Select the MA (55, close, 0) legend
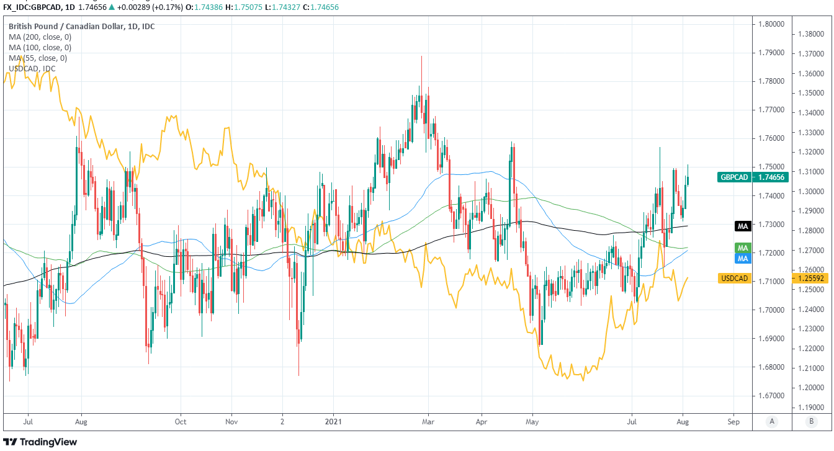The image size is (834, 451). point(38,58)
